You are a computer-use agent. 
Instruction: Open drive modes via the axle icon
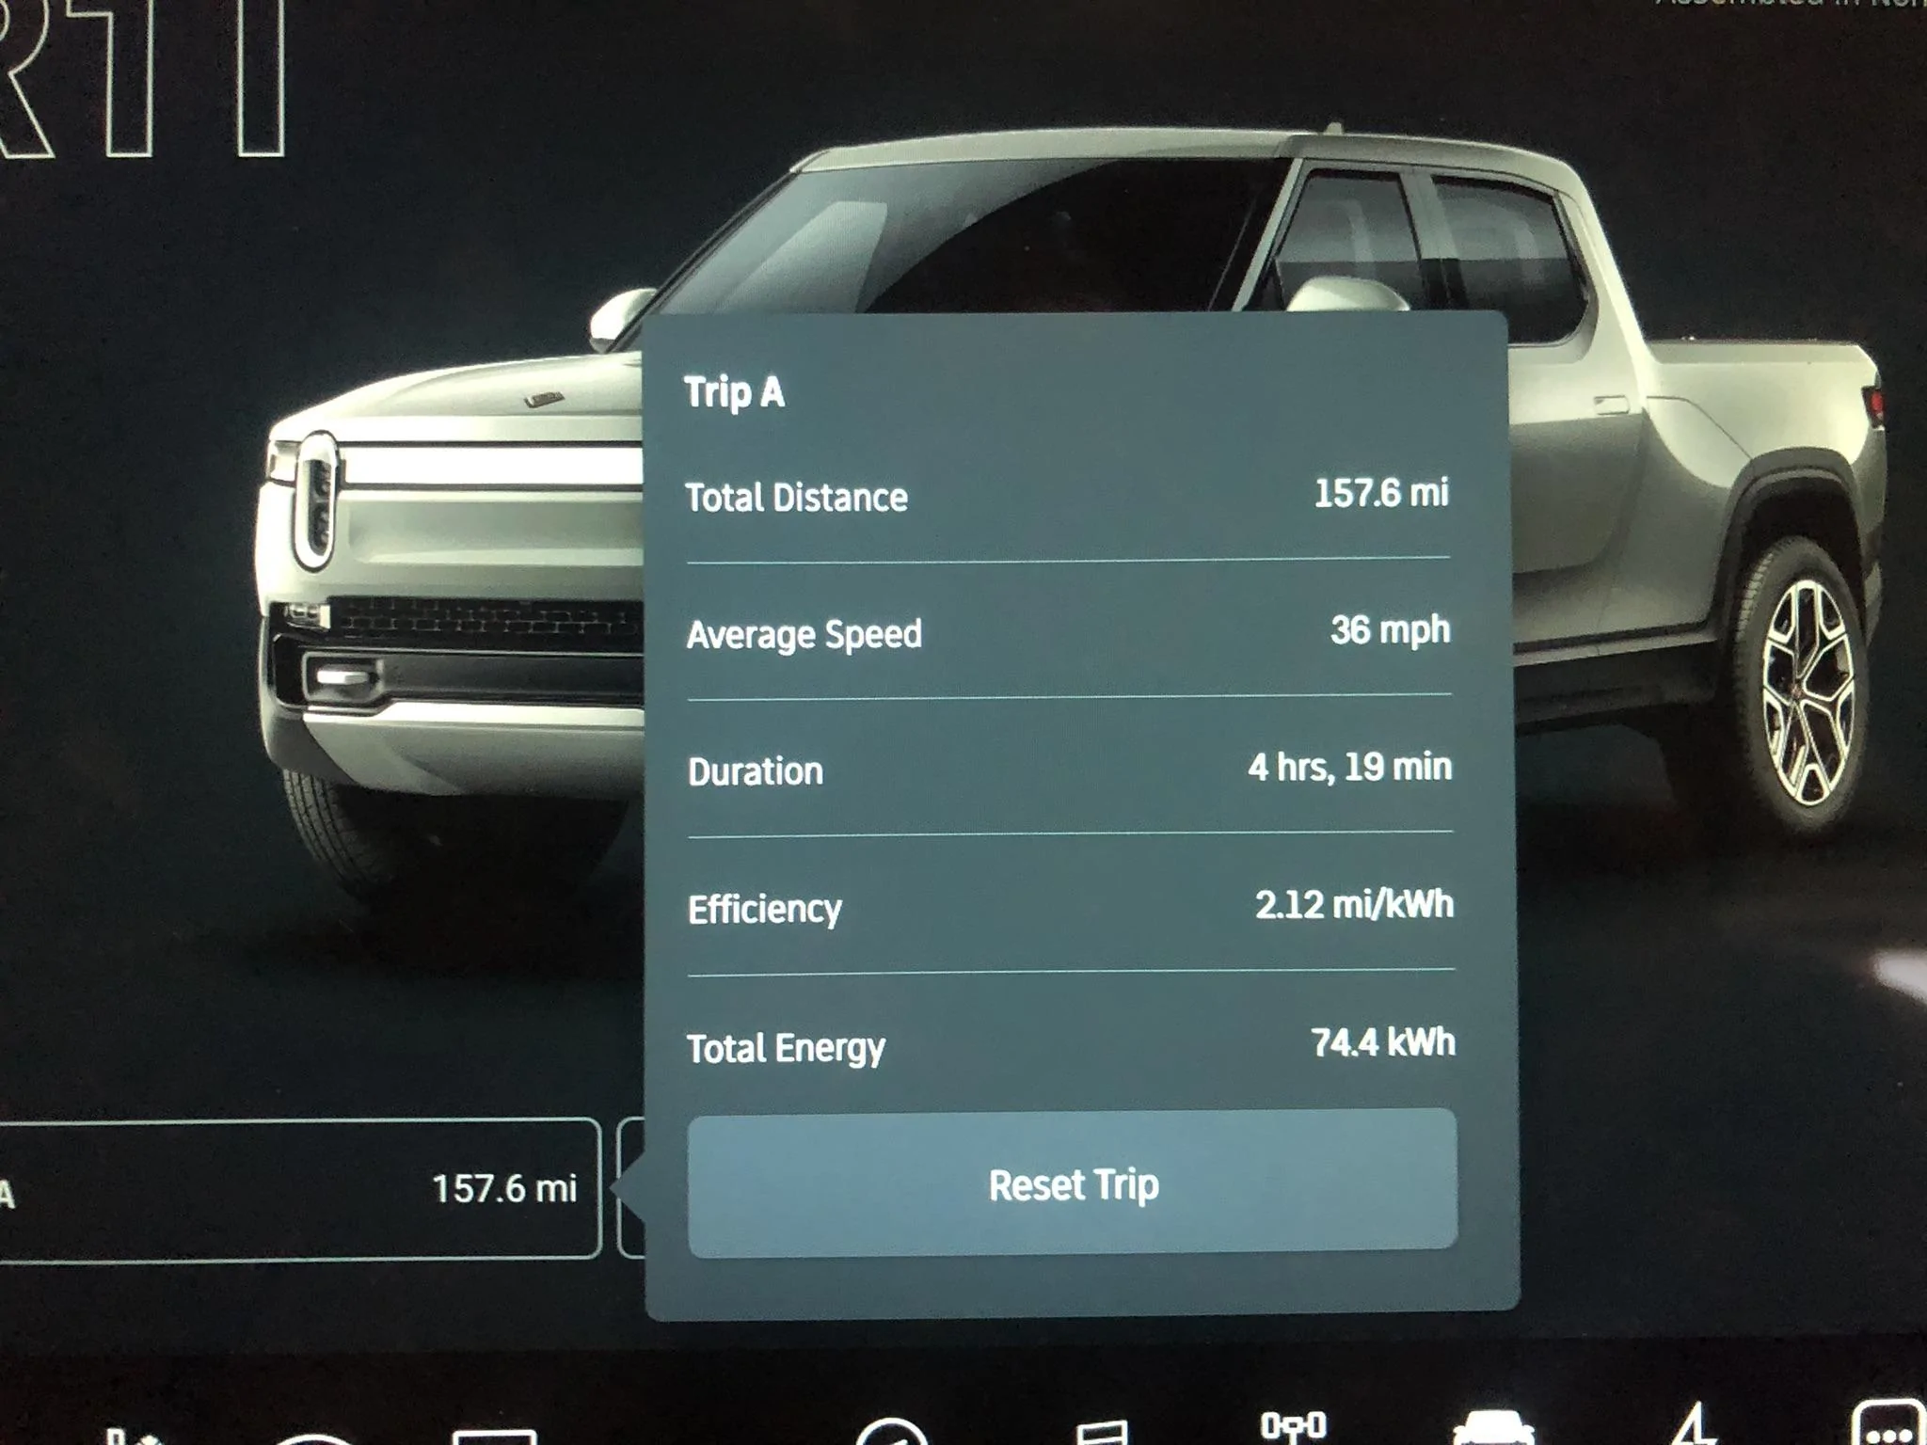tap(1294, 1426)
